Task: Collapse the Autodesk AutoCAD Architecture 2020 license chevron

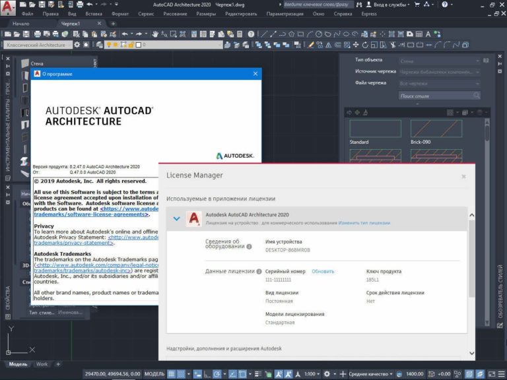Action: click(x=176, y=219)
